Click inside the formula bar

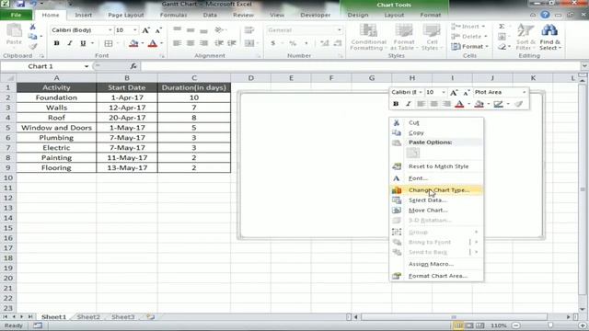[x=361, y=66]
